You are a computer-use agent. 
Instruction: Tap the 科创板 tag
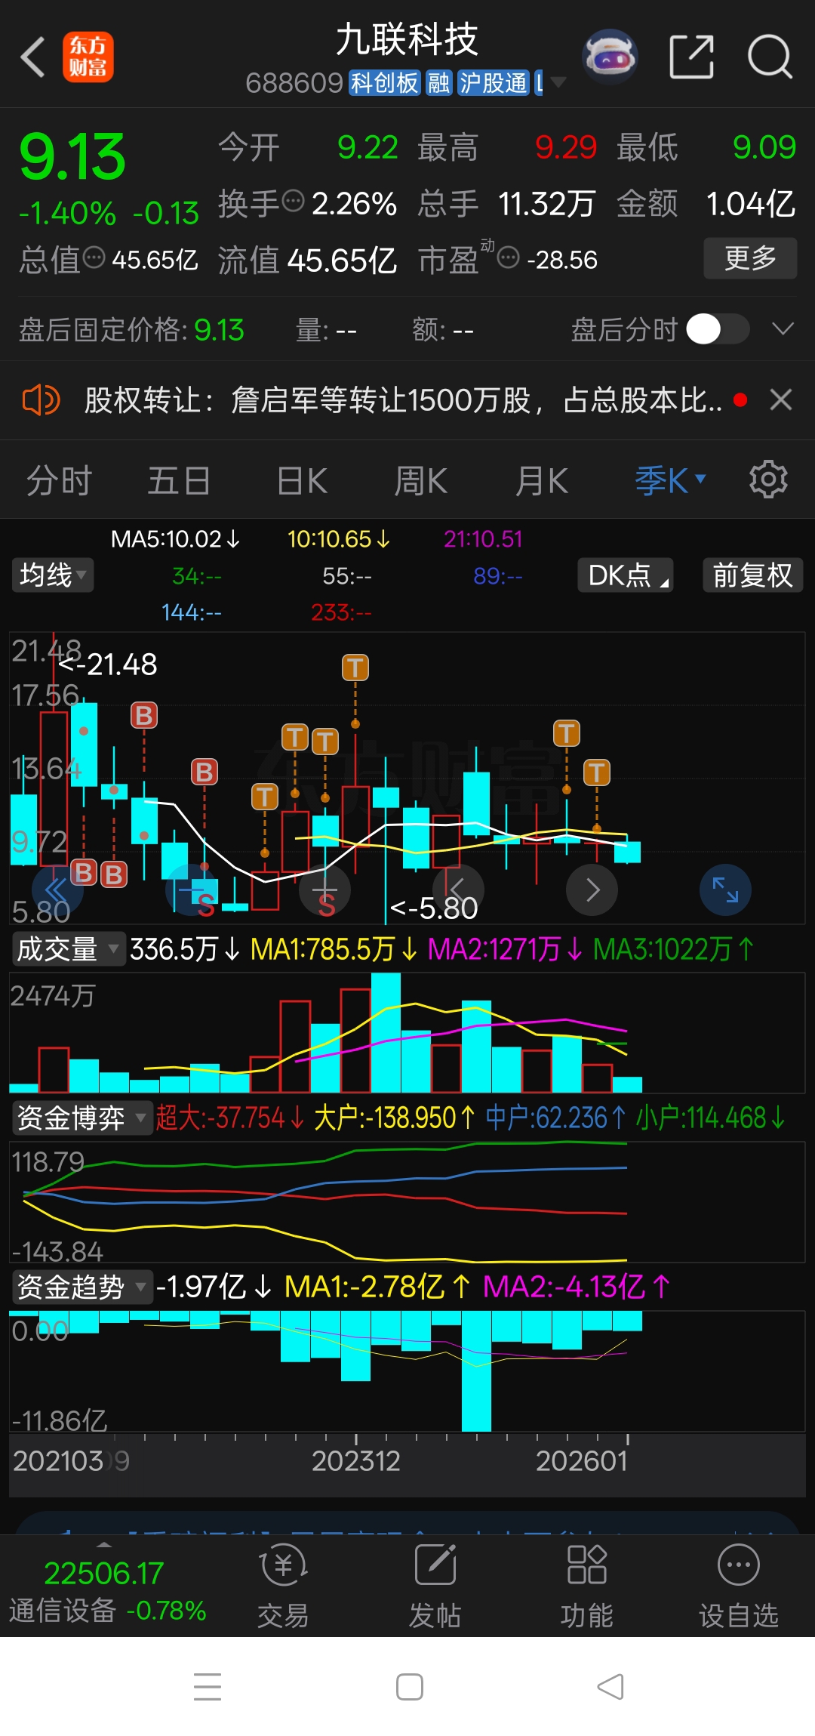coord(384,82)
